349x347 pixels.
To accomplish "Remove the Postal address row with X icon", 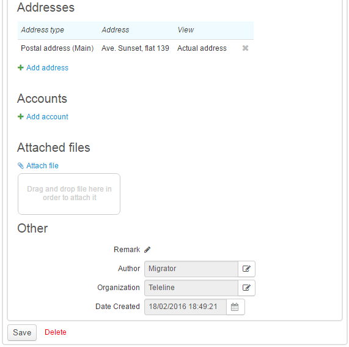I will click(x=245, y=48).
